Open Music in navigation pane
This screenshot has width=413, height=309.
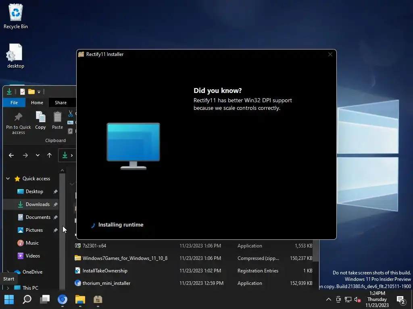click(x=32, y=243)
